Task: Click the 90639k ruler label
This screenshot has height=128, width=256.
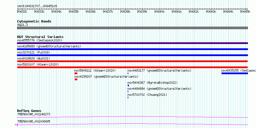Action: coord(142,12)
